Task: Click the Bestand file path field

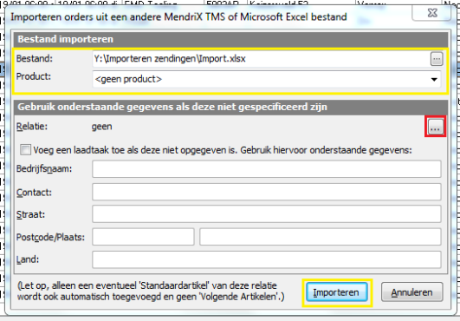Action: (261, 59)
